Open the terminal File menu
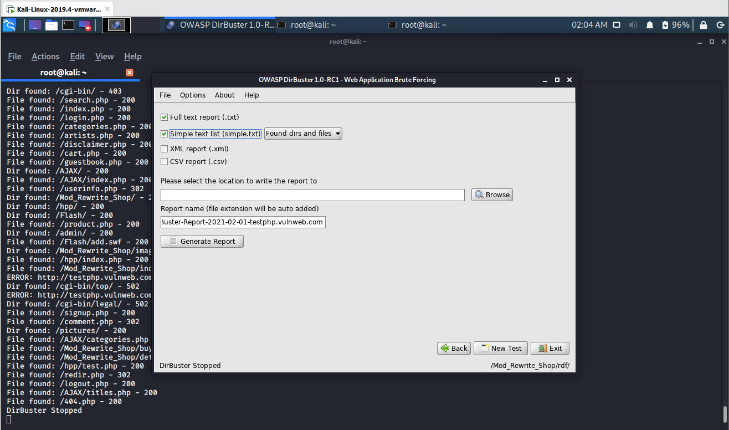The image size is (729, 430). tap(14, 57)
